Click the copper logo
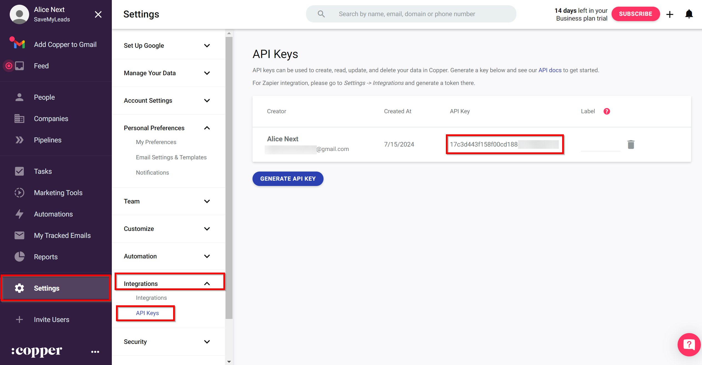Screen dimensions: 702x365 coord(37,351)
